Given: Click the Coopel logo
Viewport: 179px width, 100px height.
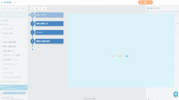Looking at the screenshot, I should click(8, 2).
